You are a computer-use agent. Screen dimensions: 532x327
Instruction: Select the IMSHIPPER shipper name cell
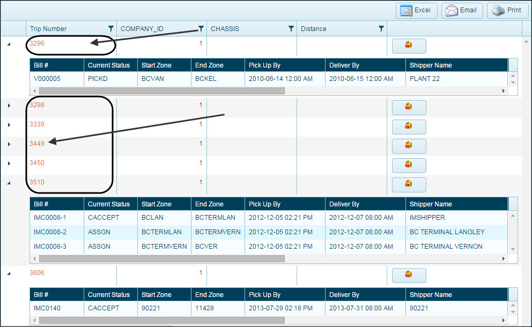457,218
